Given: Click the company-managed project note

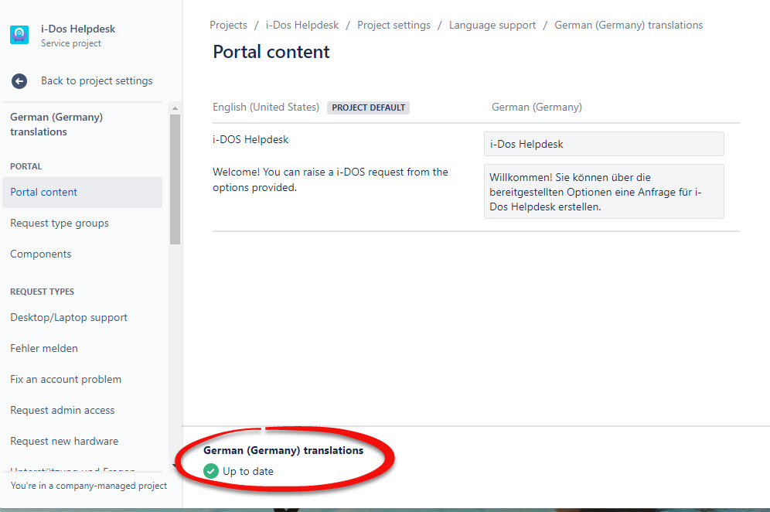Looking at the screenshot, I should coord(89,486).
